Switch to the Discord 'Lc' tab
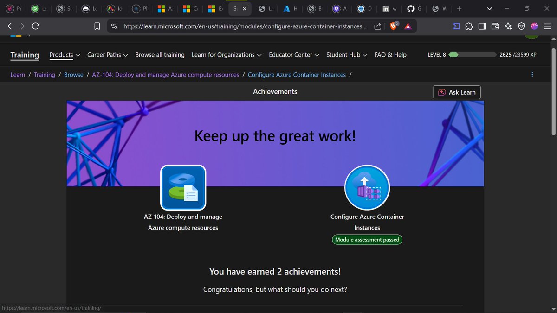The height and width of the screenshot is (313, 557). [89, 8]
